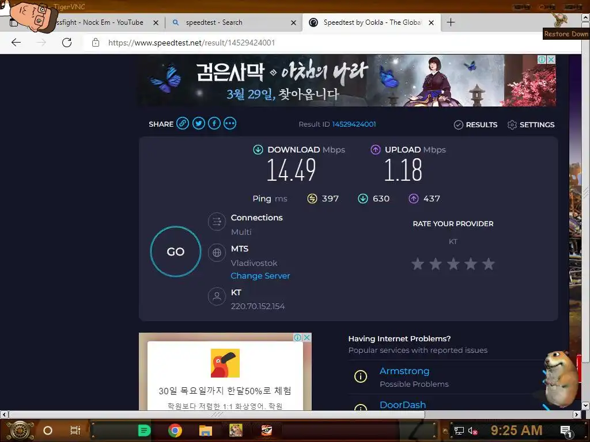Open the notification center icon
Viewport: 590px width, 442px height.
566,431
